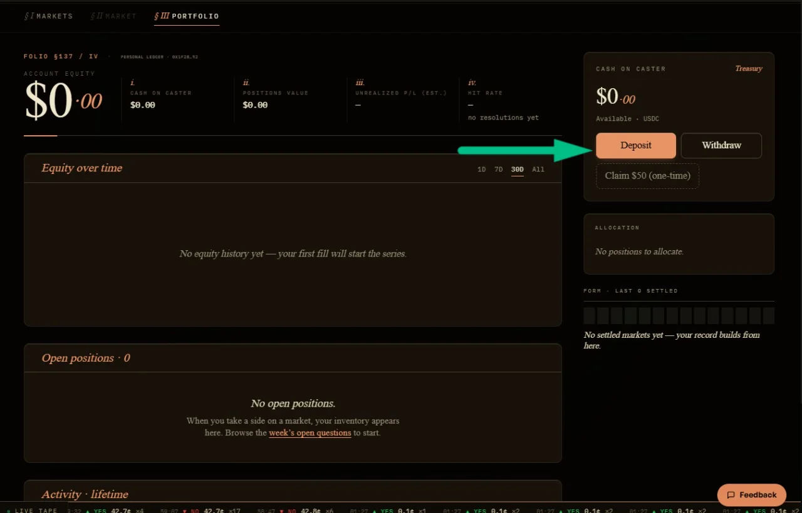This screenshot has width=802, height=513.
Task: Click the Activity · lifetime section header
Action: (85, 494)
